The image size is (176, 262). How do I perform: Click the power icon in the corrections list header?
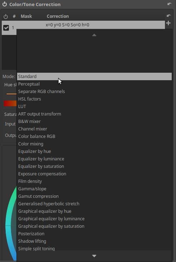(x=6, y=16)
